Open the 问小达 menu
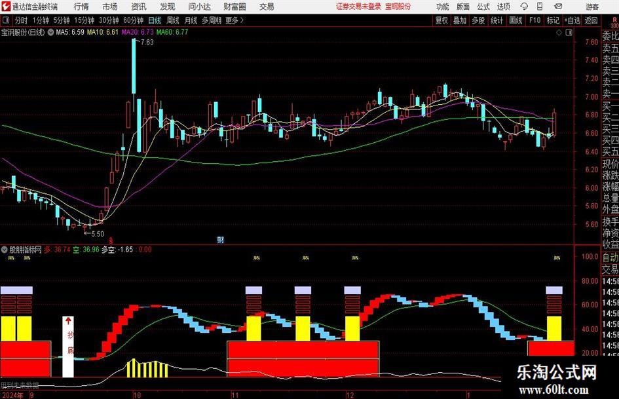619x399 pixels. [199, 7]
